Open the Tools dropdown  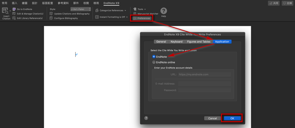pos(142,9)
